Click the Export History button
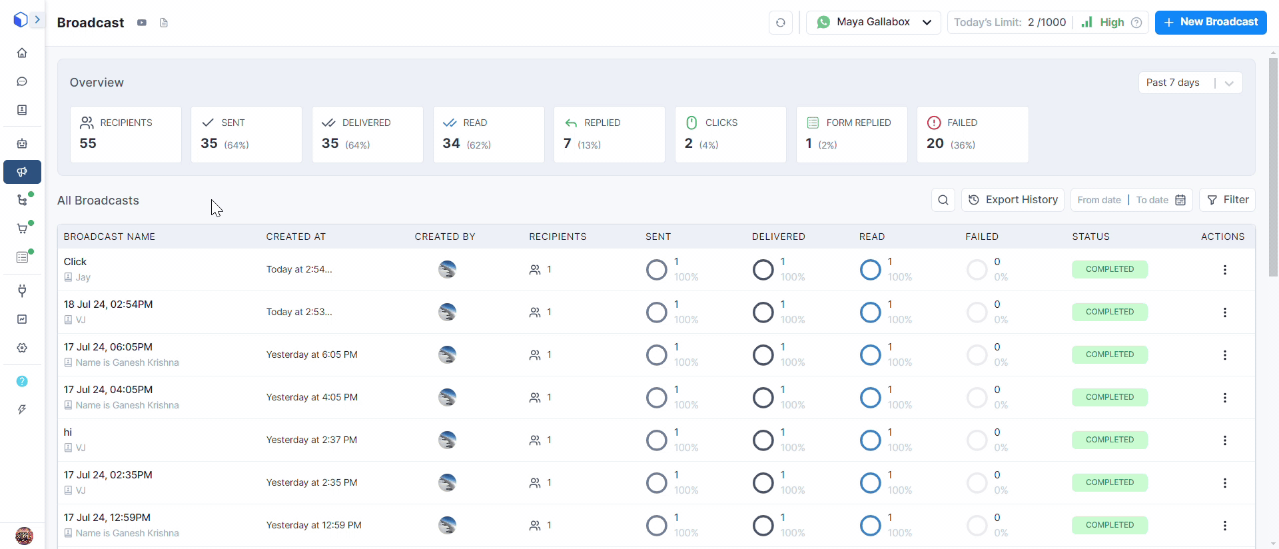Image resolution: width=1279 pixels, height=549 pixels. point(1013,200)
